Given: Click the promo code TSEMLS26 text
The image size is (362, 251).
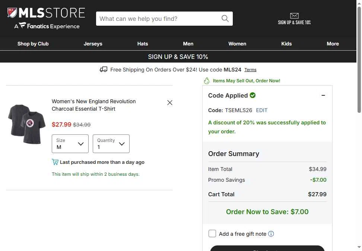Looking at the screenshot, I should coord(238,110).
